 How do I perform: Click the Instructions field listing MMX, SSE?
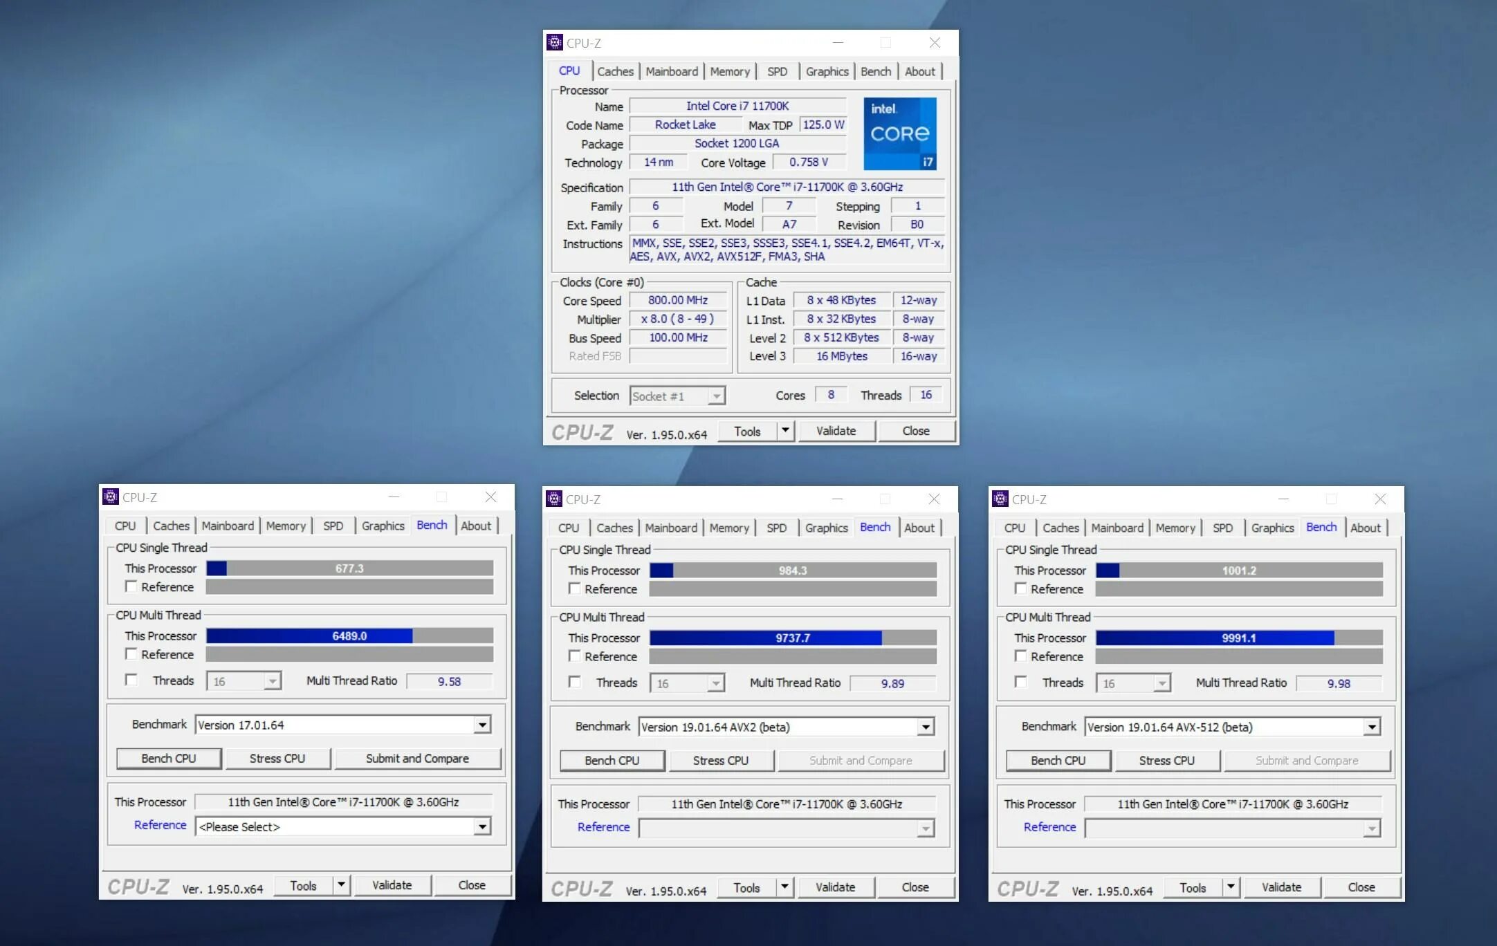coord(787,250)
